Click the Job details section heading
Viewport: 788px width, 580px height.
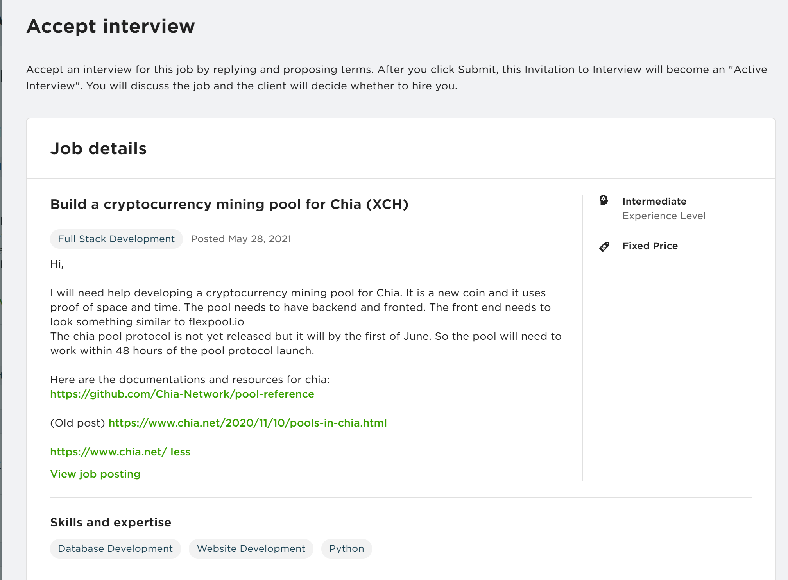98,148
